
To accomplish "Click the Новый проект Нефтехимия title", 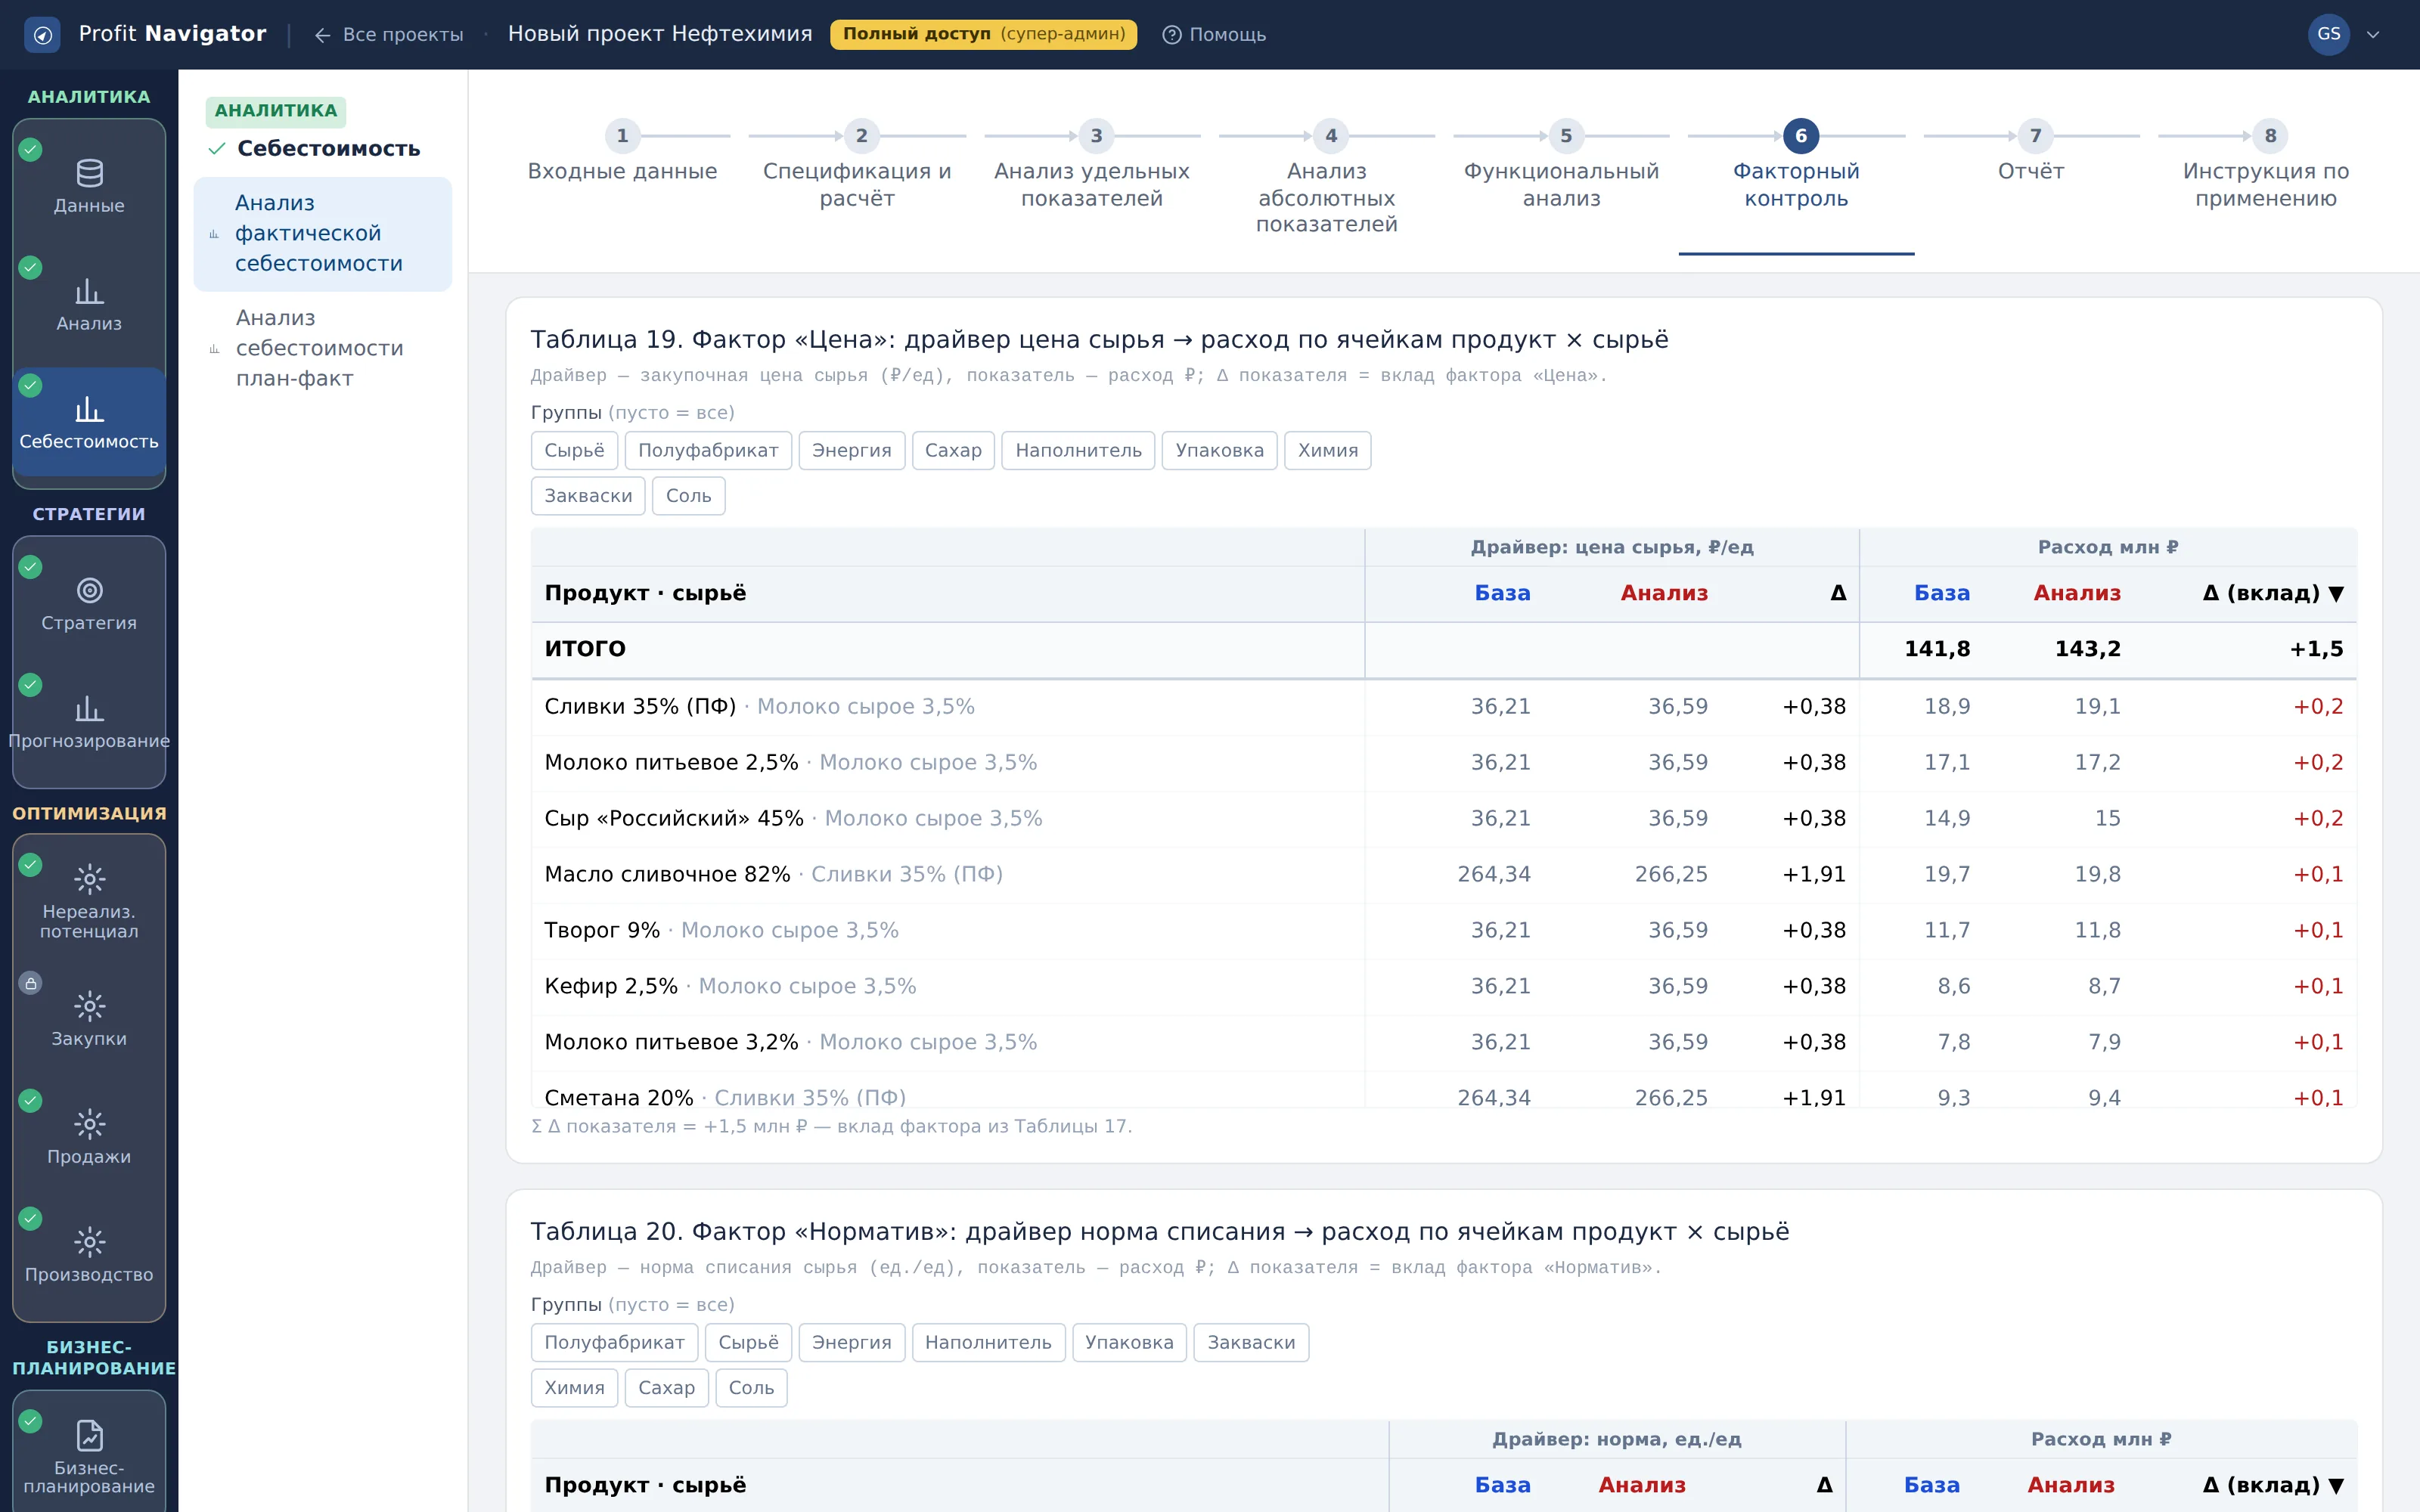I will point(660,35).
